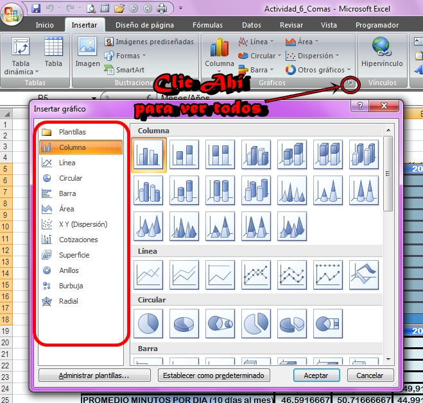This screenshot has width=423, height=403.
Task: Choose Cotizaciones chart category
Action: (81, 240)
